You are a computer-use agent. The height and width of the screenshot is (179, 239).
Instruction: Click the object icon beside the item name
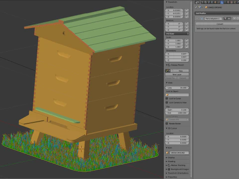[x=167, y=153]
